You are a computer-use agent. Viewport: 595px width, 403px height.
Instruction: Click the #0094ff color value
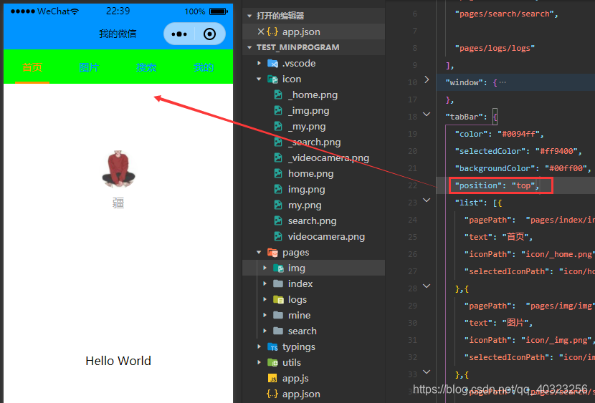tap(518, 134)
